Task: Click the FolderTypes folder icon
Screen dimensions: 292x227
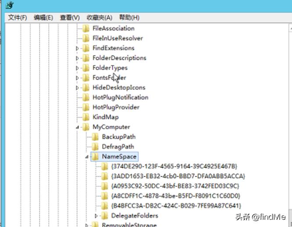Action: click(x=86, y=68)
